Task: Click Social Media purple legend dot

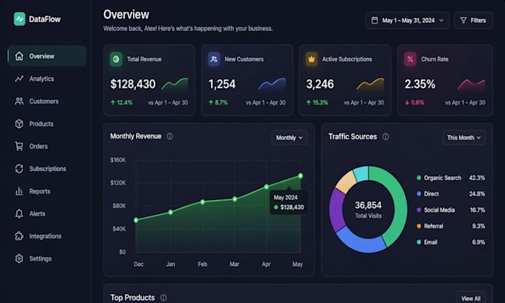Action: pos(419,210)
